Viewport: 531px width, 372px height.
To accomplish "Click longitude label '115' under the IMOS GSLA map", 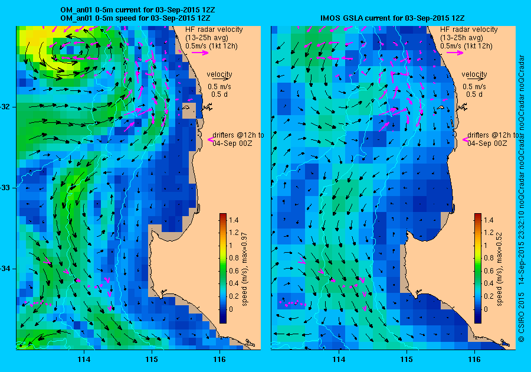I will [407, 360].
